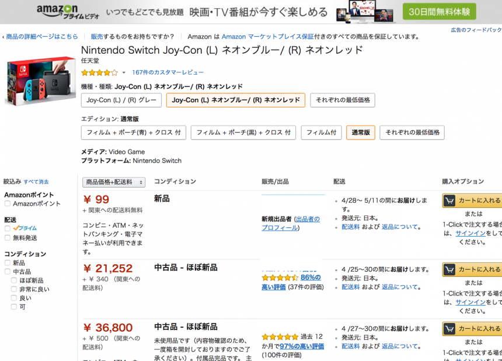Click サインイン link in the ¥ 21,252 offer
This screenshot has width=502, height=361.
click(x=470, y=303)
